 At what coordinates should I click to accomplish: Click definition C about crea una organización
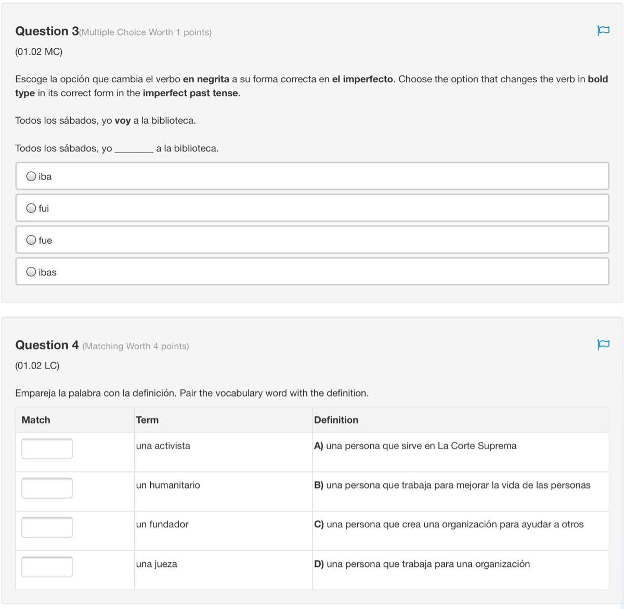tap(448, 525)
